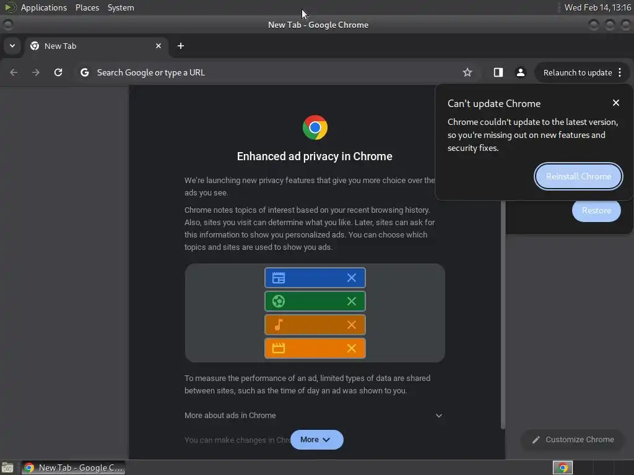The width and height of the screenshot is (634, 475).
Task: Click the movie clapperboard icon
Action: (279, 348)
